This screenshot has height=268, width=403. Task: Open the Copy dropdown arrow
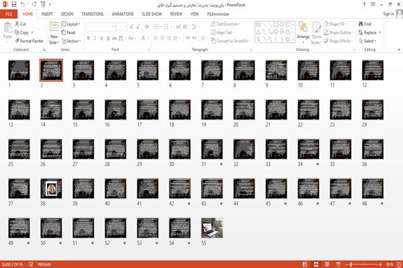32,32
